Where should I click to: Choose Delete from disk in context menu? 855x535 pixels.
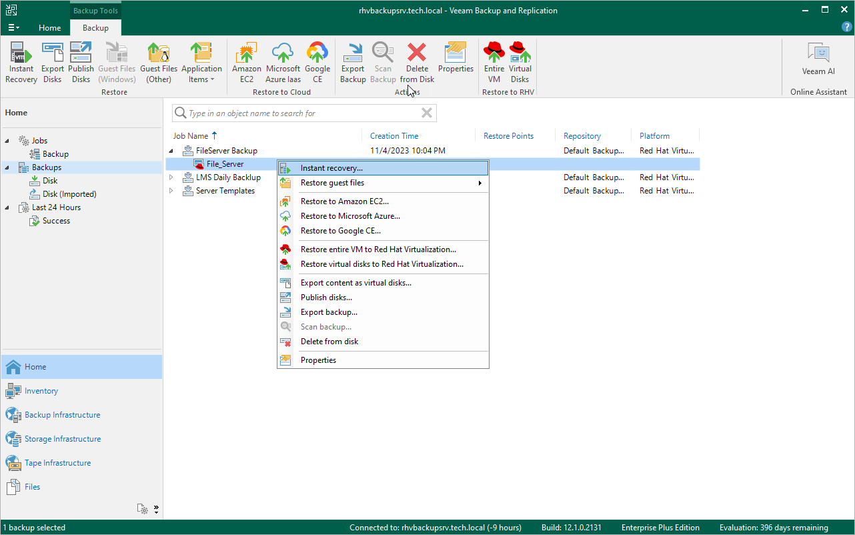383,342
